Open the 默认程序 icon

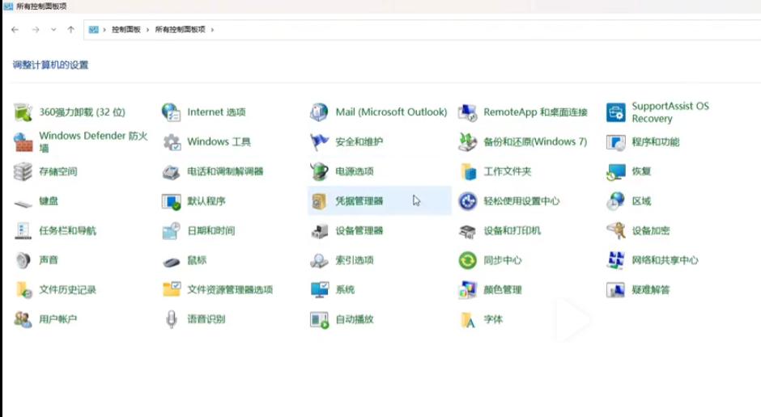172,201
